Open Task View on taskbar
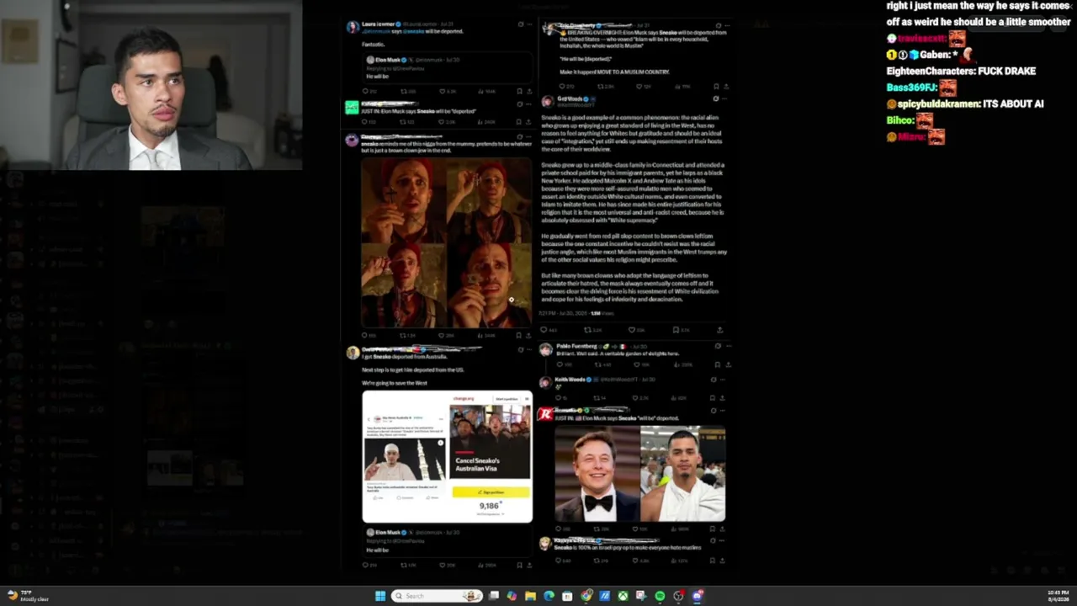Viewport: 1077px width, 606px height. (x=494, y=596)
